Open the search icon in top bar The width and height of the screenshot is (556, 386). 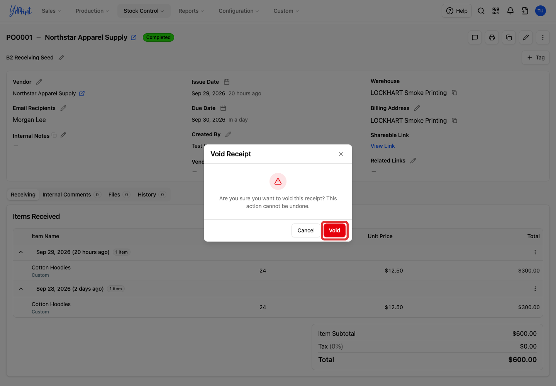coord(481,11)
